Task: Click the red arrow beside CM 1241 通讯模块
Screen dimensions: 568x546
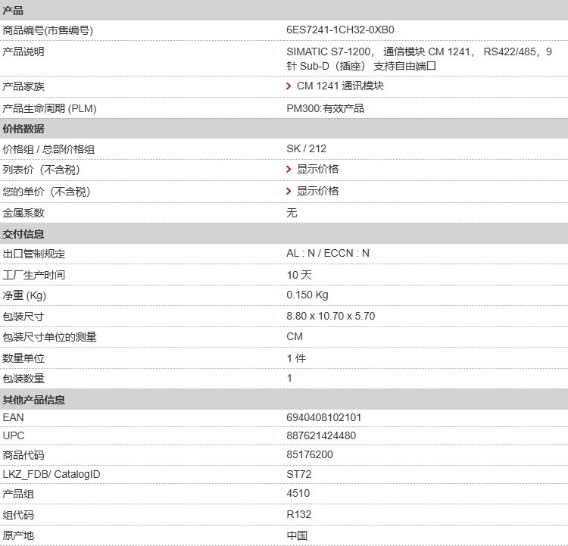Action: point(289,86)
